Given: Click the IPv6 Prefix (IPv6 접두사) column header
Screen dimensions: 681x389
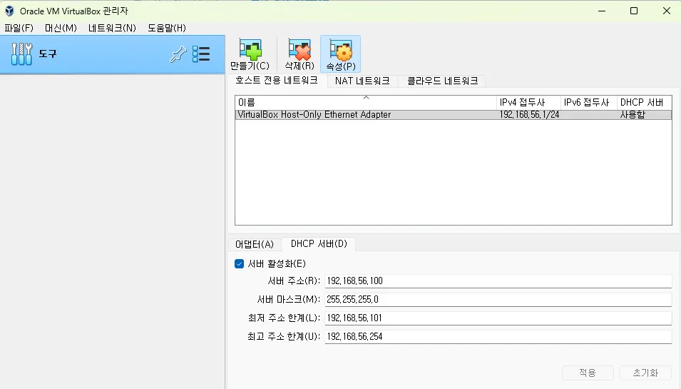Looking at the screenshot, I should [x=589, y=103].
